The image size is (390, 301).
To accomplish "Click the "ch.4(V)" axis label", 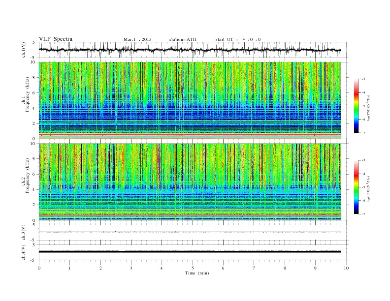I will (24, 252).
